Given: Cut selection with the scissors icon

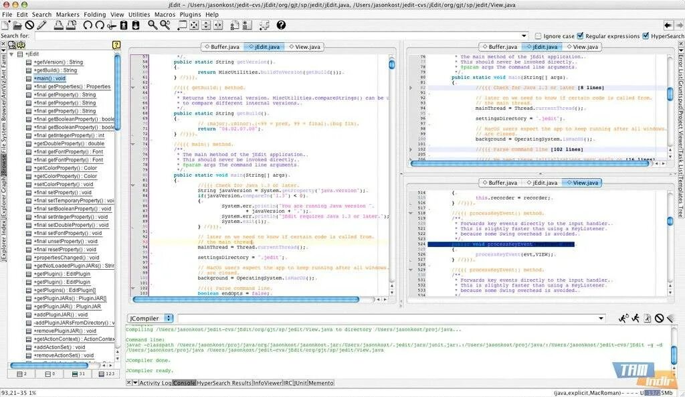Looking at the screenshot, I should point(112,25).
